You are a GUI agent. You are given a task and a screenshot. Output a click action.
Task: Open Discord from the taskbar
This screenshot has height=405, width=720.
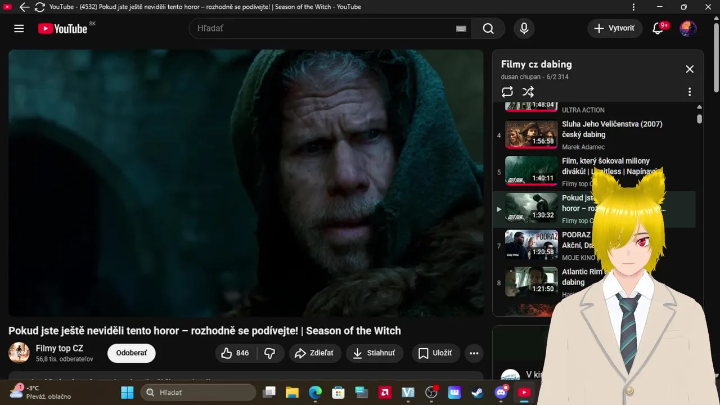tap(501, 392)
